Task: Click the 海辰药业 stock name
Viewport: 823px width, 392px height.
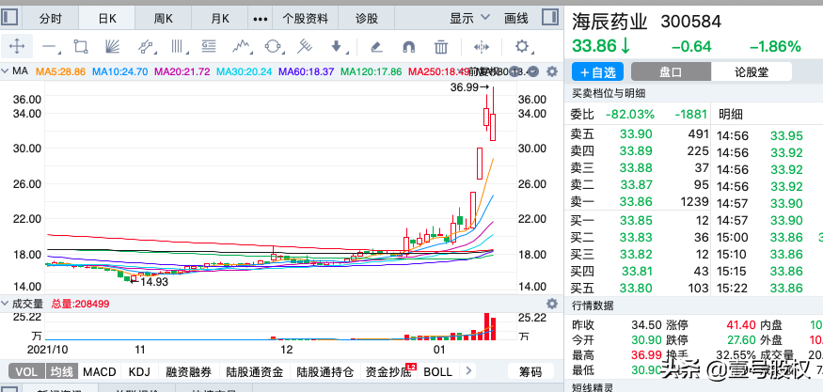Action: [609, 22]
